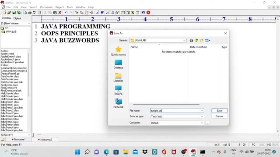The image size is (280, 157).
Task: Click the '...' button beside Converter
Action: 207,123
